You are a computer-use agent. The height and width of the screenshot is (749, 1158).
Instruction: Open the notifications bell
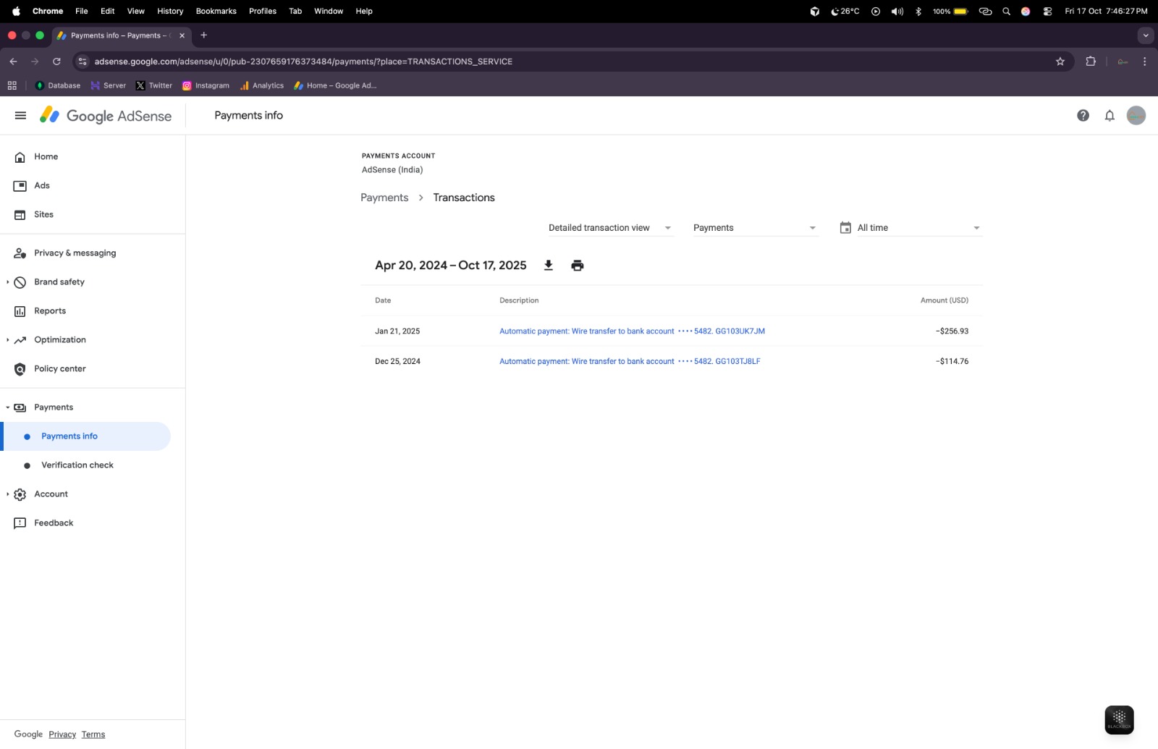click(x=1109, y=116)
